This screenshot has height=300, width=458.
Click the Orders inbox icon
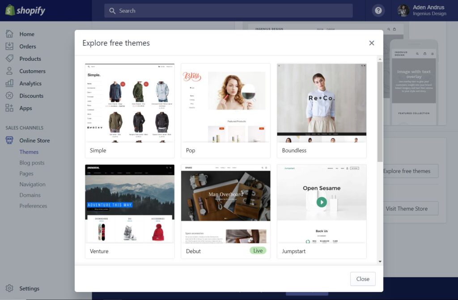tap(9, 46)
